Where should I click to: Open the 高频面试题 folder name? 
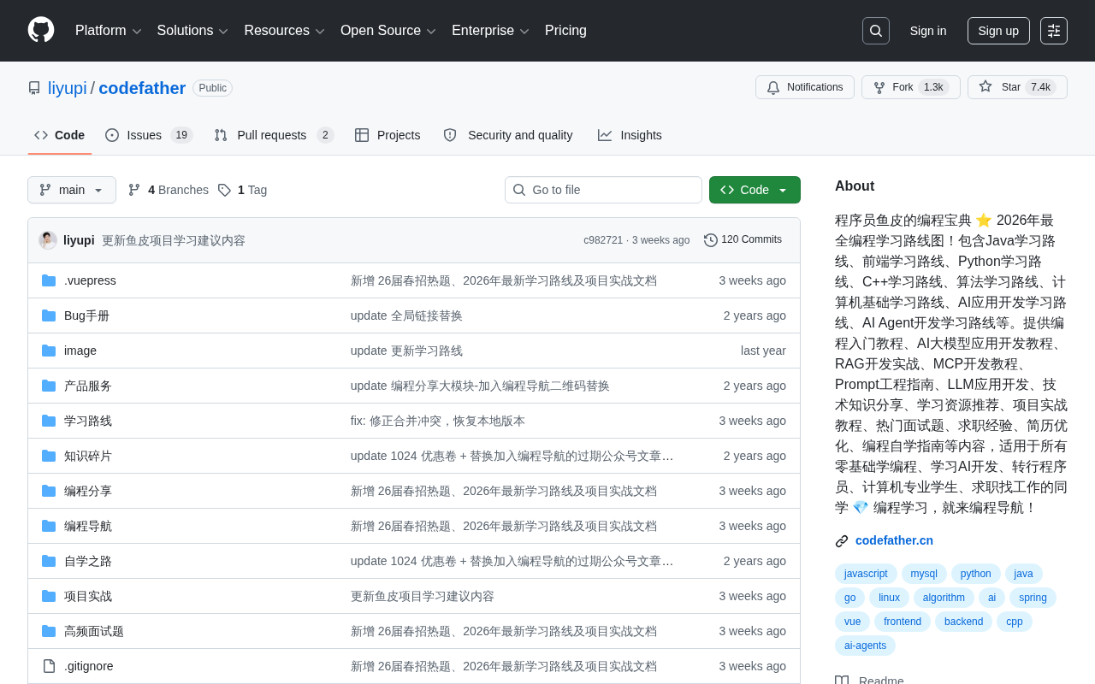(94, 631)
